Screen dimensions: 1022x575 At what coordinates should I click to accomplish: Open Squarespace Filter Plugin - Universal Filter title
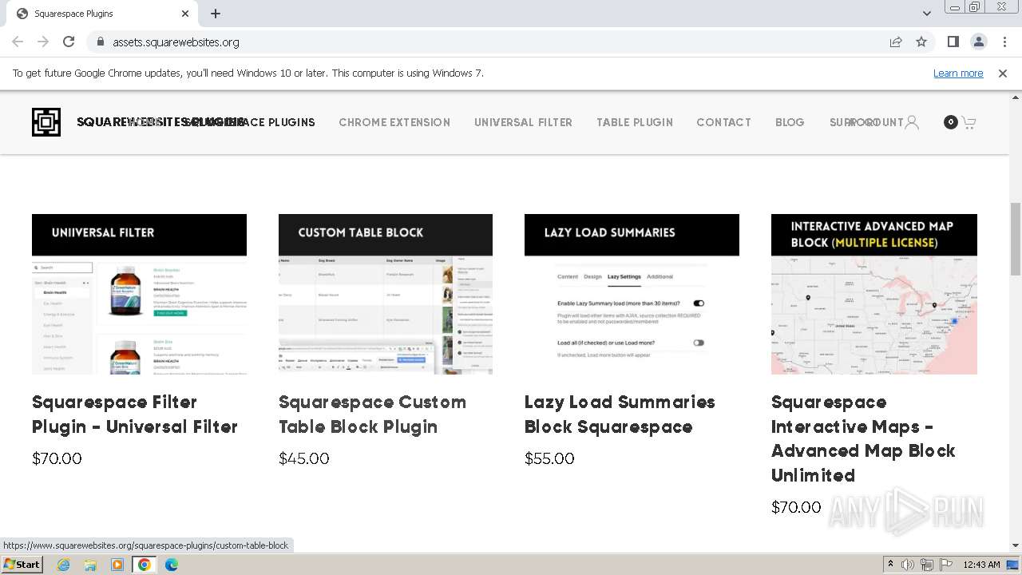pyautogui.click(x=135, y=414)
